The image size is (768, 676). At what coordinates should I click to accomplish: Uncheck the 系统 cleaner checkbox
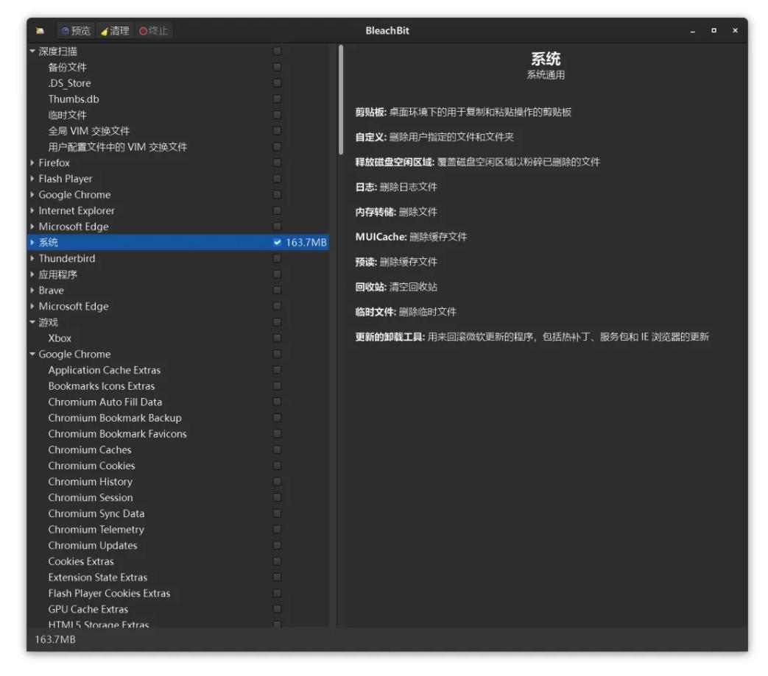tap(277, 243)
